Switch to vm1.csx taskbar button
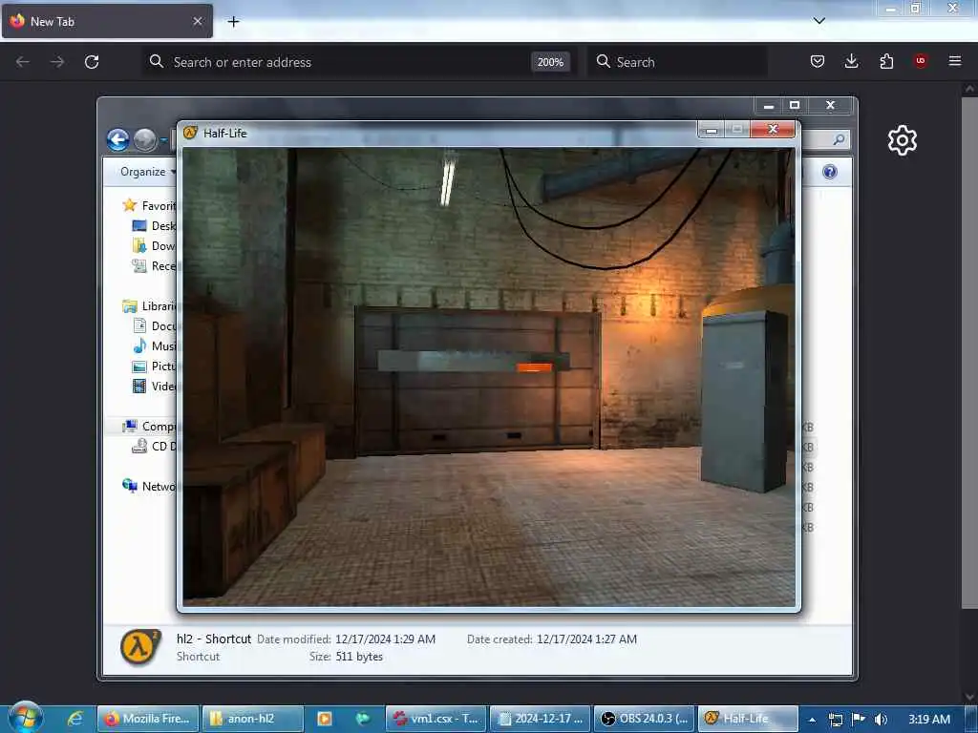This screenshot has height=733, width=978. (436, 719)
